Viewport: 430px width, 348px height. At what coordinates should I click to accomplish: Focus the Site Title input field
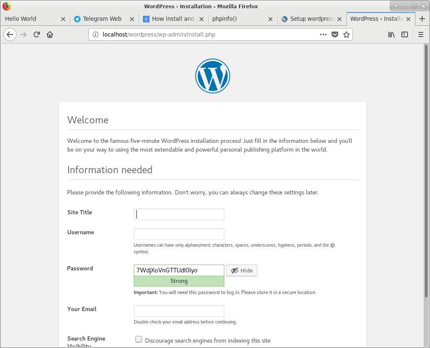[179, 214]
